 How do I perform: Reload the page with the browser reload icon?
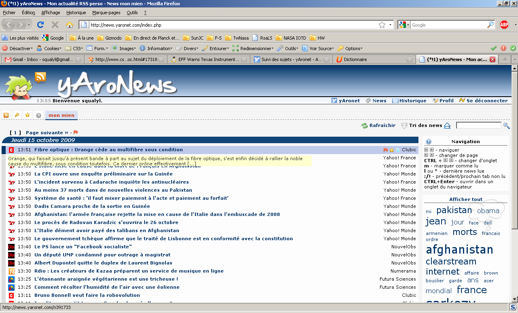(x=40, y=25)
